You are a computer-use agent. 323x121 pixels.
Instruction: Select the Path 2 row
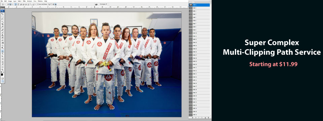click(199, 8)
